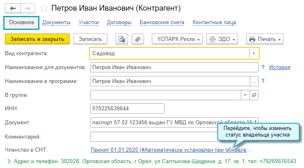304x168 pixels.
Task: Mark contractor as favorite with star
Action: (x=43, y=8)
